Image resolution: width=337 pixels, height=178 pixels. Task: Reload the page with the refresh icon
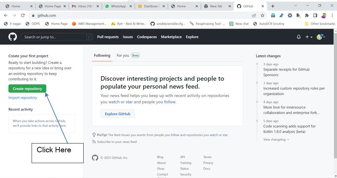click(23, 15)
